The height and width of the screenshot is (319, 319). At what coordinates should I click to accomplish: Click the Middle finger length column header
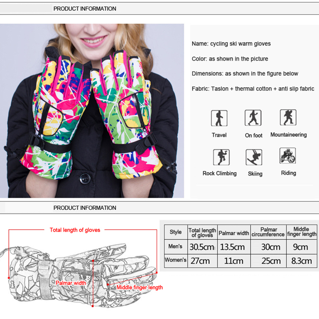(x=301, y=232)
